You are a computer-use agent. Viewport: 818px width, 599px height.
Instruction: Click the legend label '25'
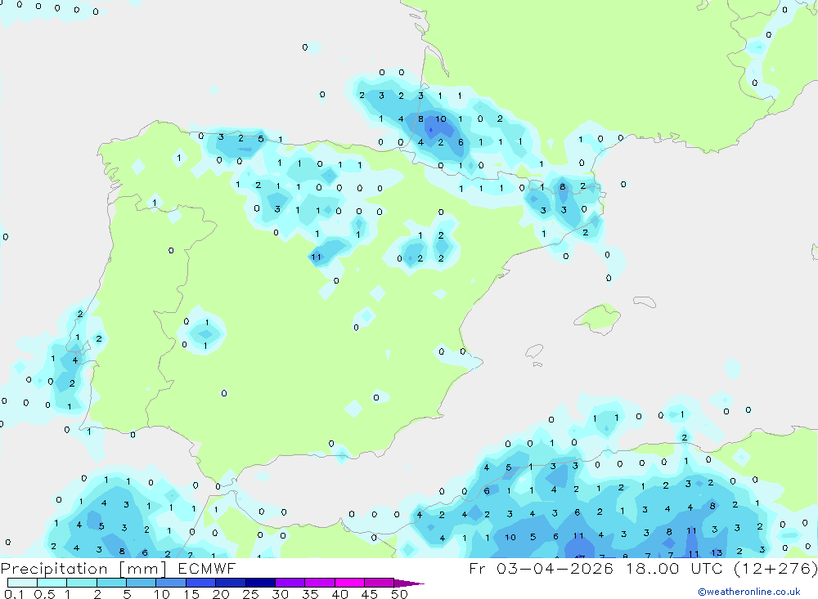click(x=251, y=594)
